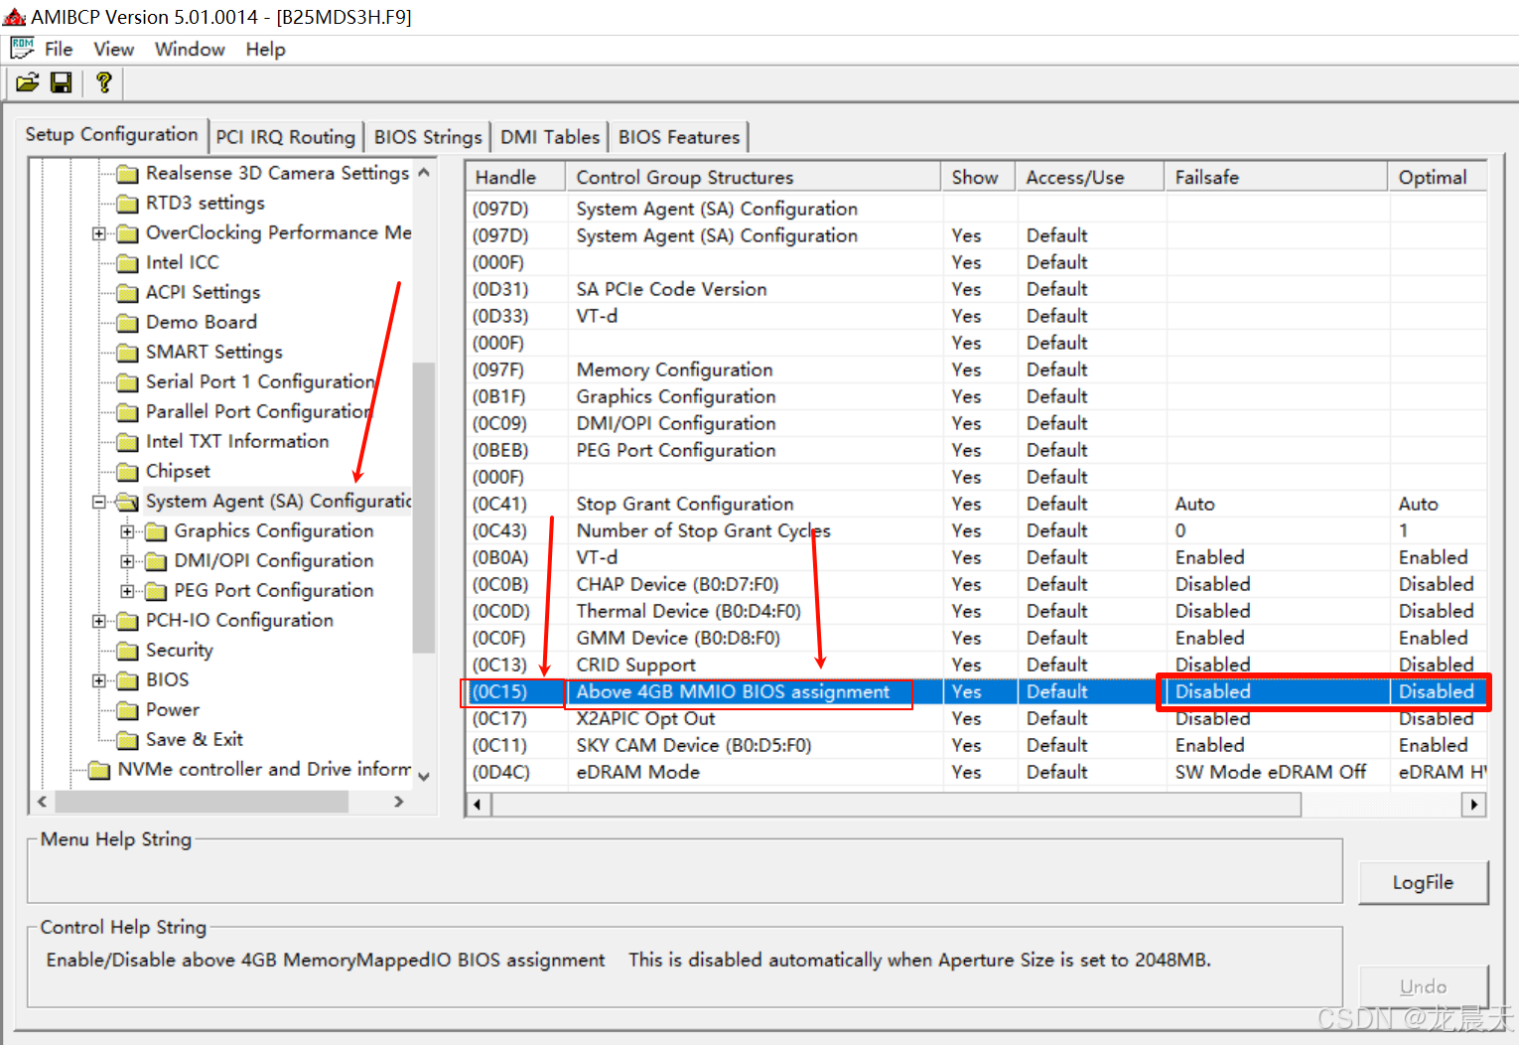Switch to the DMI Tables tab
Image resolution: width=1519 pixels, height=1045 pixels.
click(550, 137)
